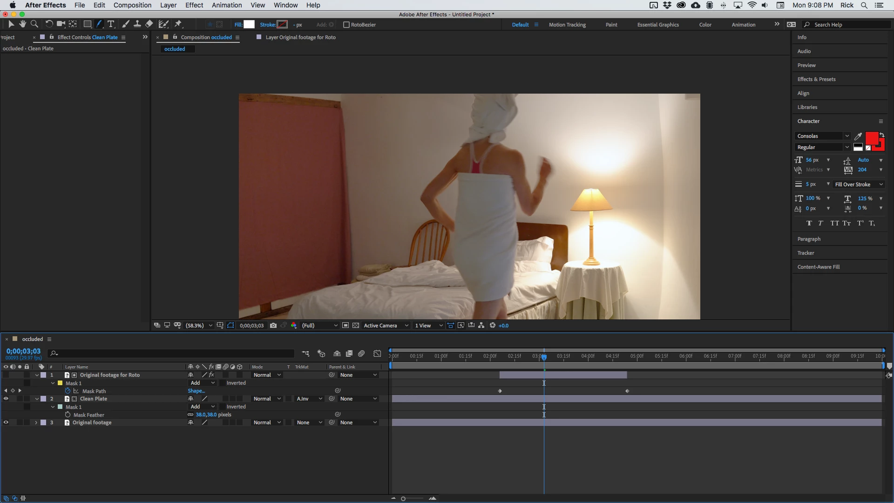Select the Clone Stamp tool
The image size is (894, 503).
click(137, 24)
